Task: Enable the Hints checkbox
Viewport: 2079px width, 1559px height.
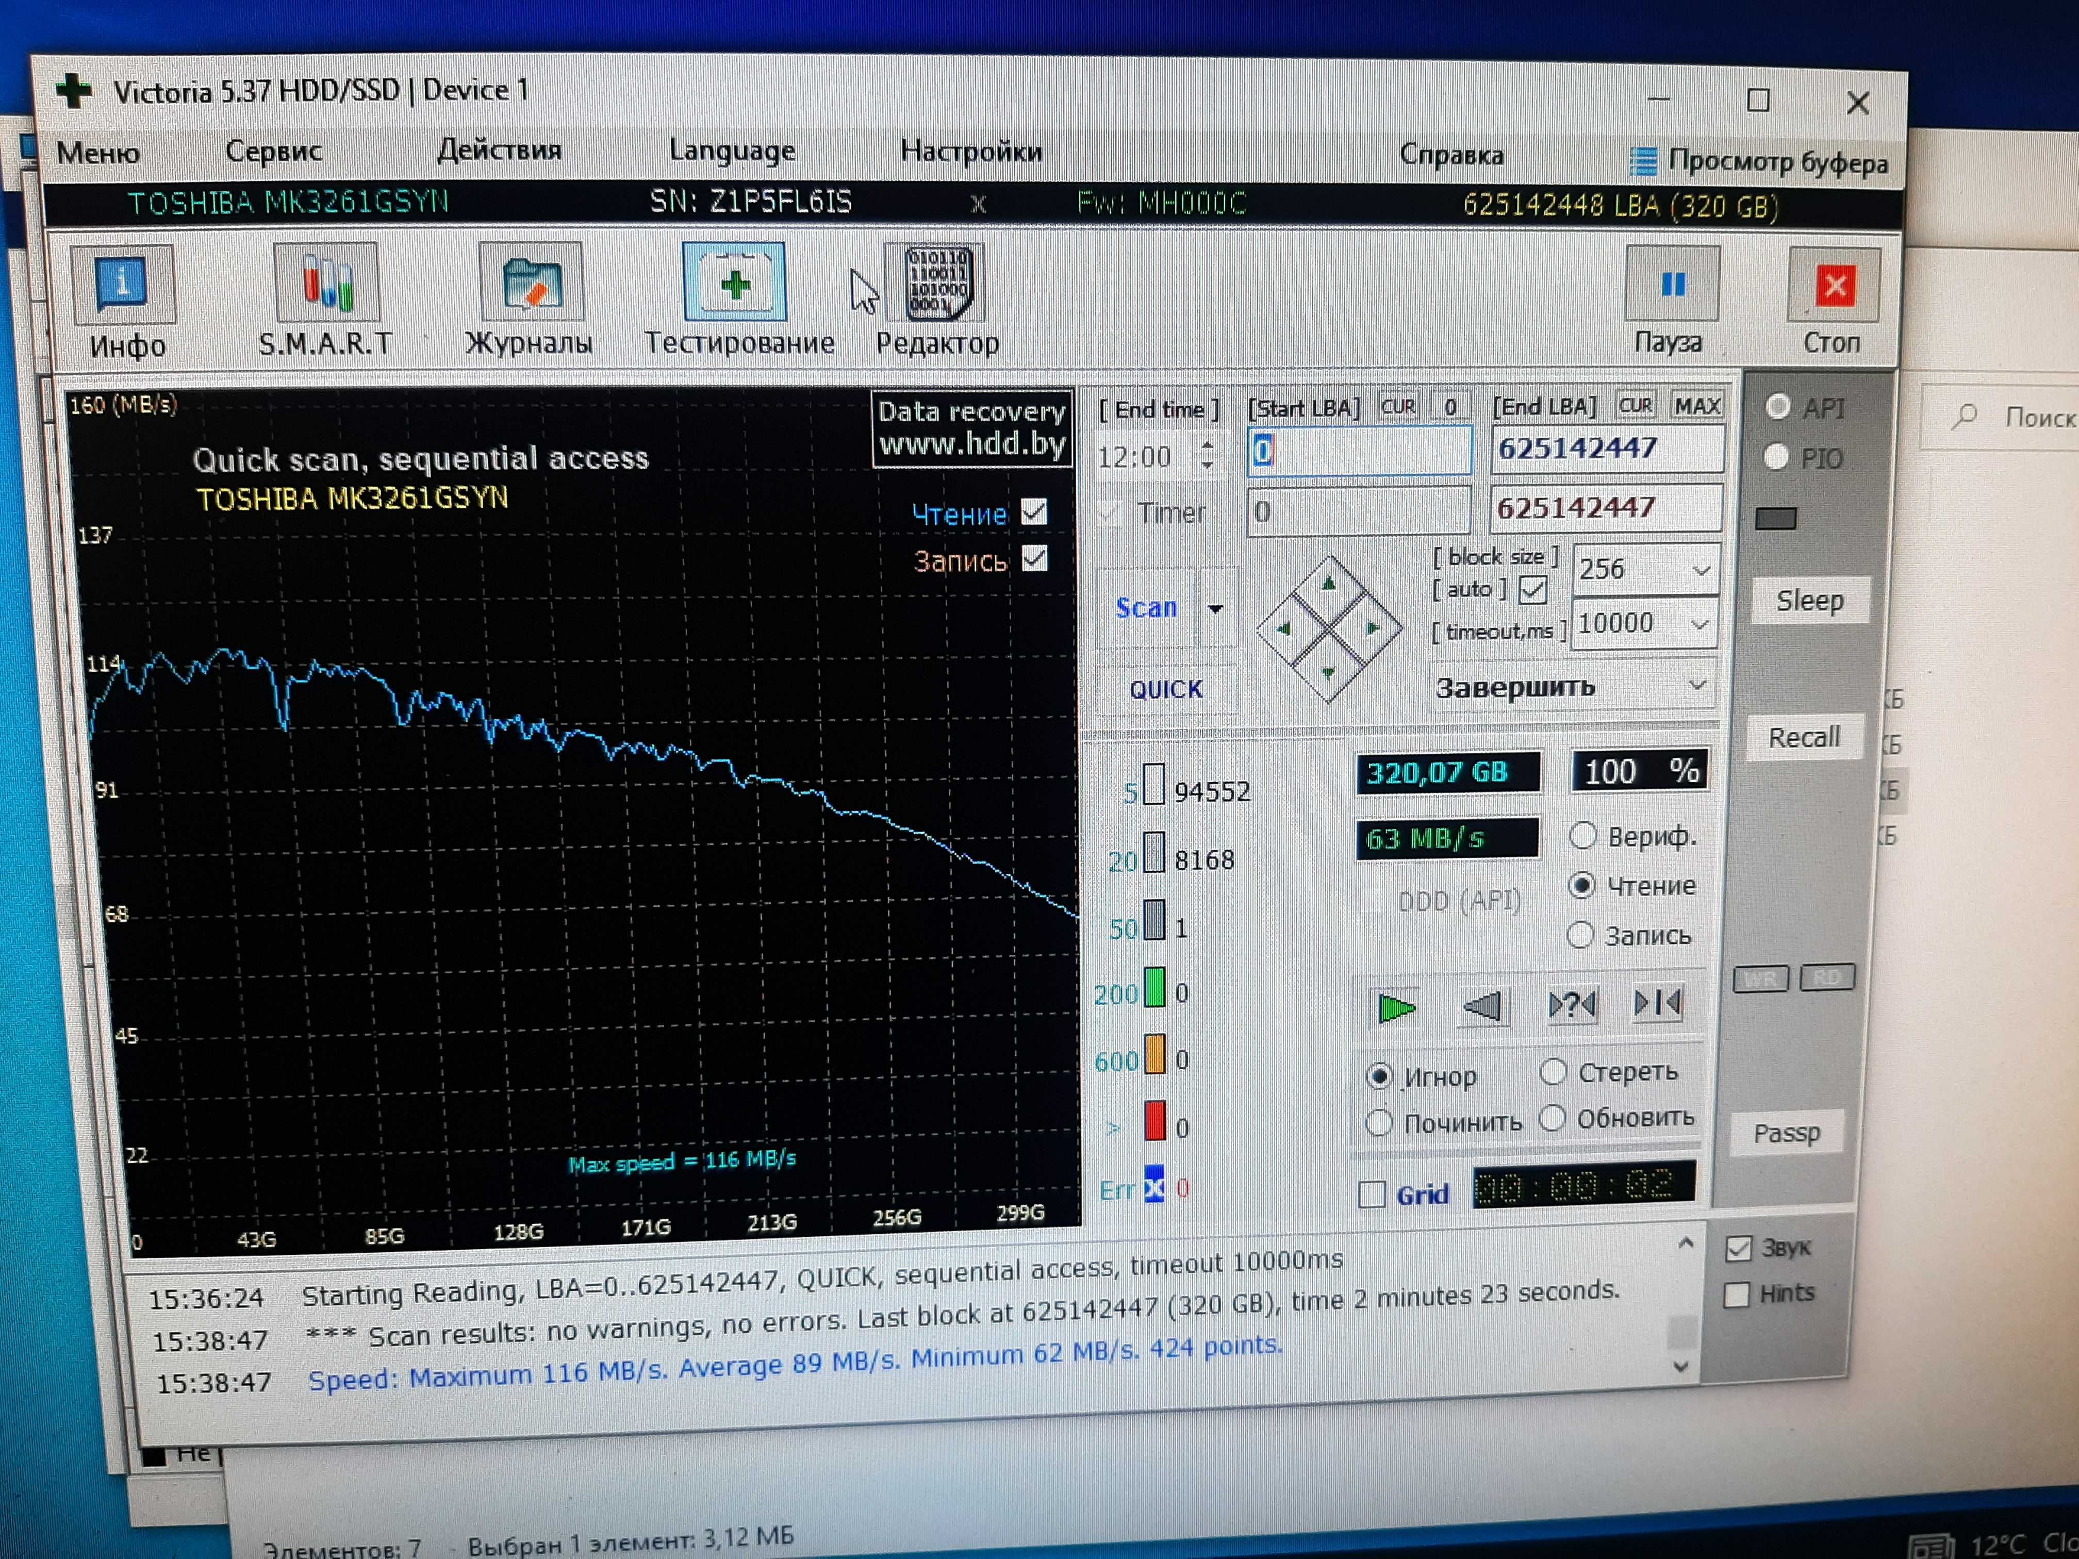Action: [x=1736, y=1295]
